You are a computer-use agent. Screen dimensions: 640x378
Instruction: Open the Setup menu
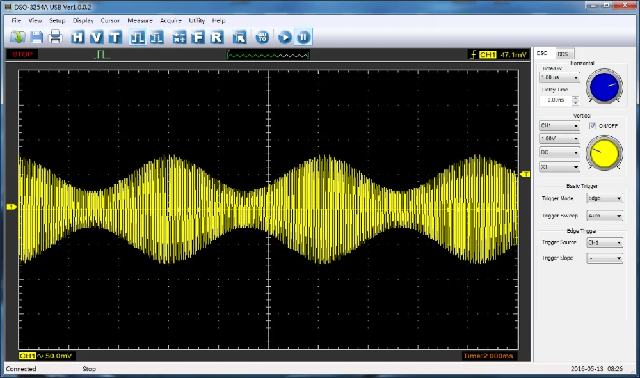point(57,20)
